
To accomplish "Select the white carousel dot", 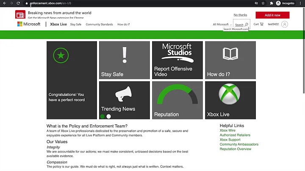I will [x=108, y=116].
